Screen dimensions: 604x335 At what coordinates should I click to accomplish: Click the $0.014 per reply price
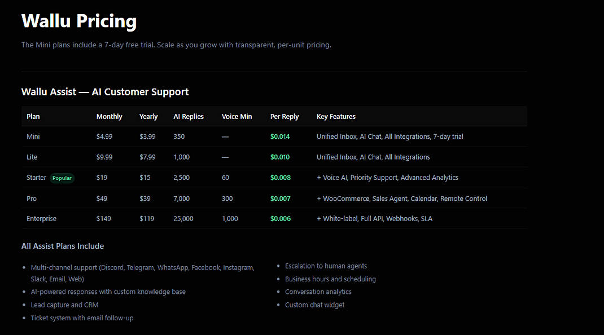[280, 136]
